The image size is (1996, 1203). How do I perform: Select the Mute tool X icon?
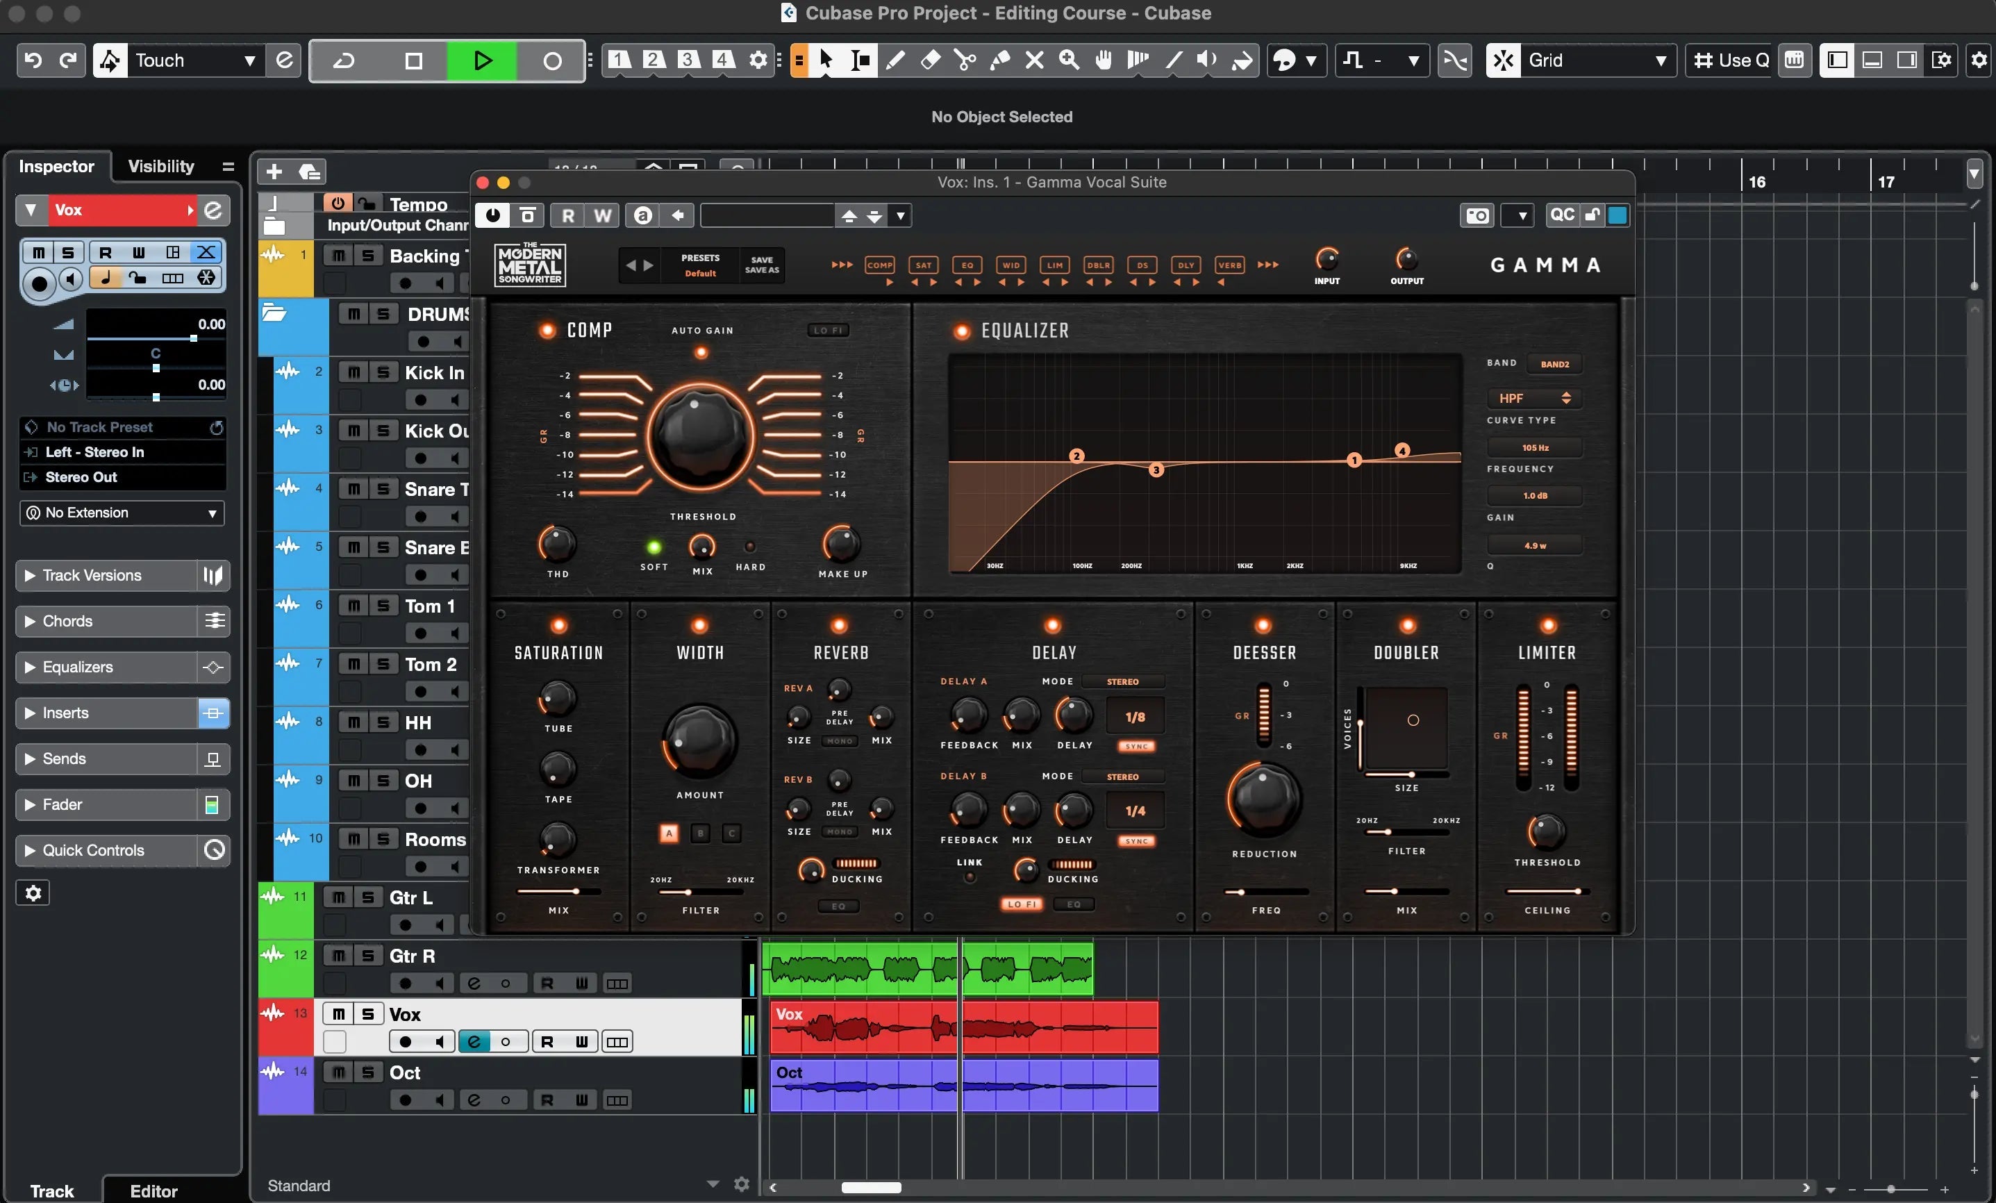1034,60
